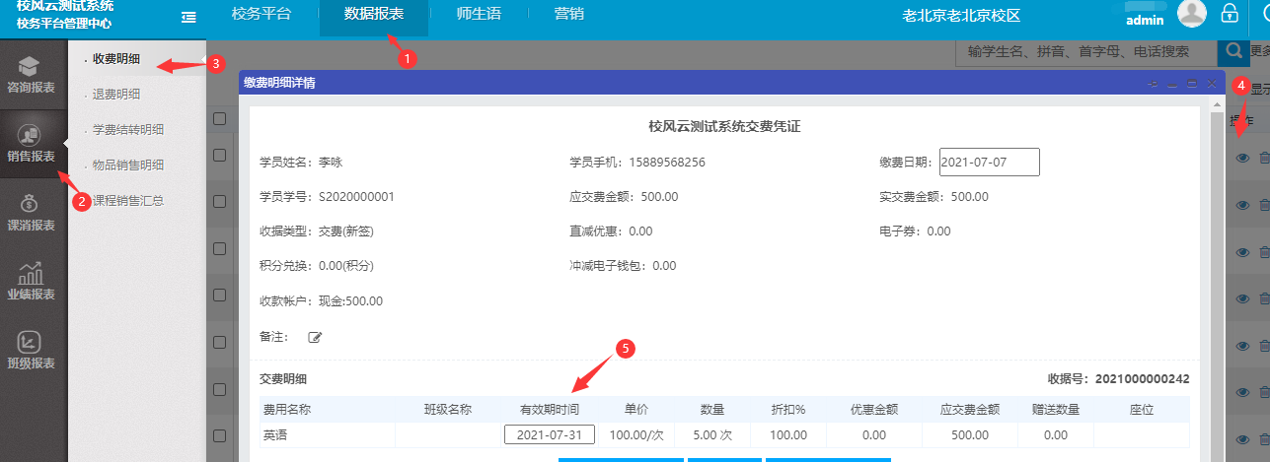View details via sixth row's eye icon
1270x462 pixels.
tap(1242, 393)
